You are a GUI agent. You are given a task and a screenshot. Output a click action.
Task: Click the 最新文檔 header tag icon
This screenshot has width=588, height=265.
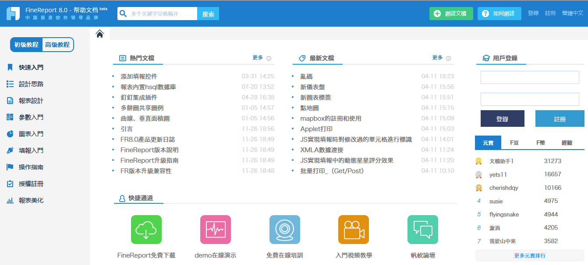coord(302,58)
